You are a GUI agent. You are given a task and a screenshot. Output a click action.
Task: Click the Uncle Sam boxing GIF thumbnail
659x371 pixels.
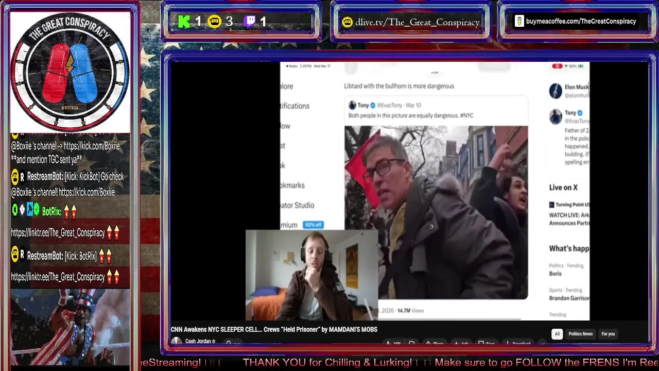pos(70,327)
